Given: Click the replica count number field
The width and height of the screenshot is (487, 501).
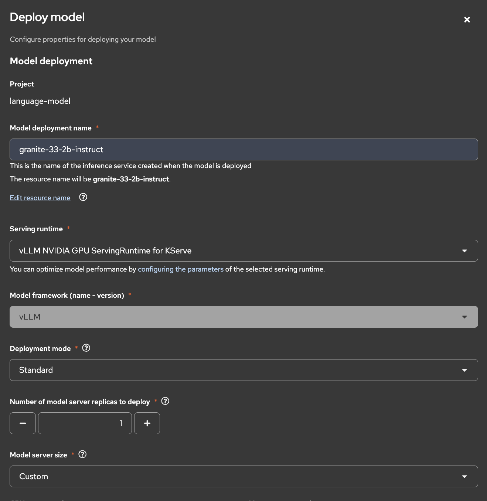Looking at the screenshot, I should 85,423.
